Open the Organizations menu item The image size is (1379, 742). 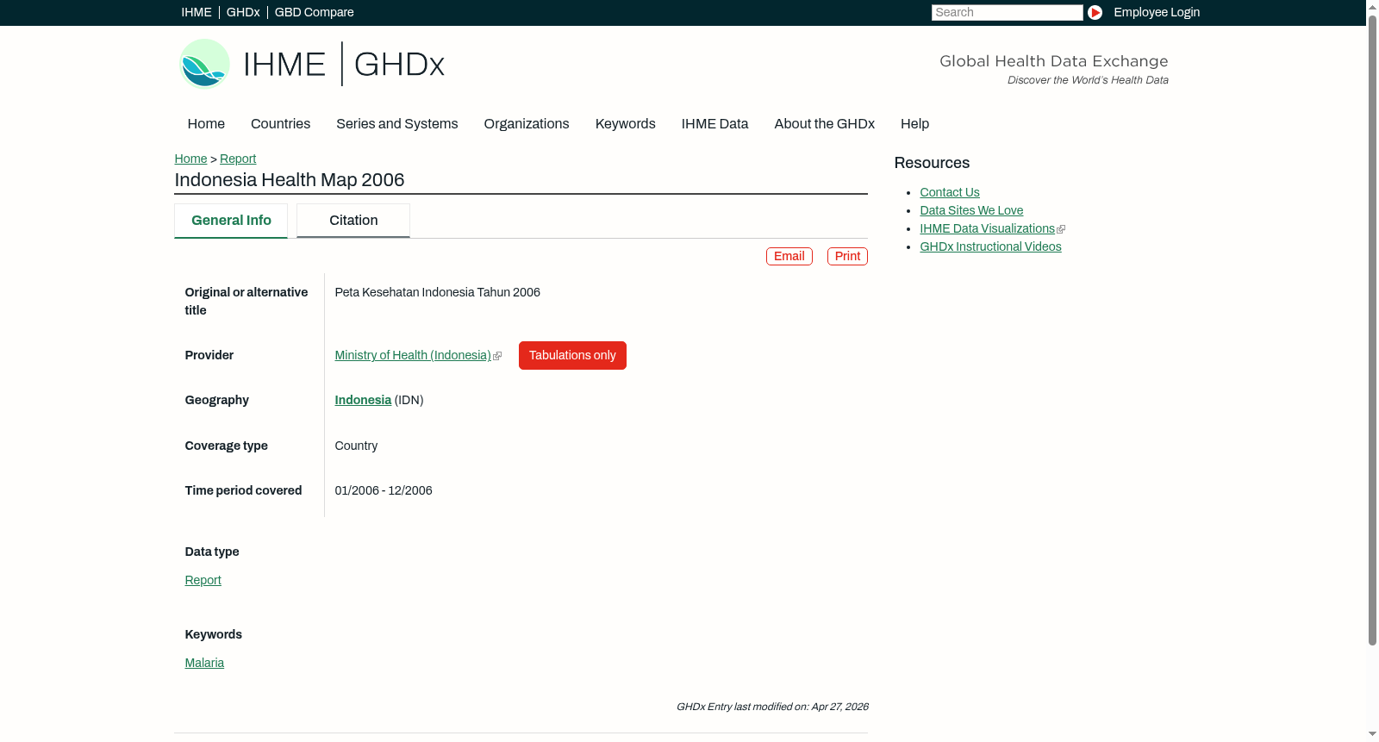point(527,123)
